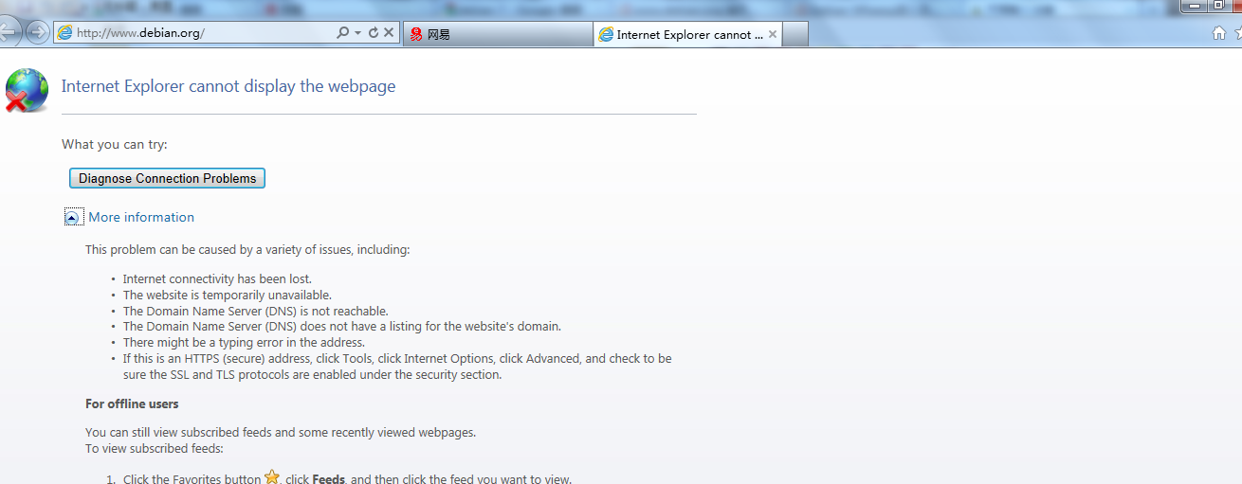This screenshot has height=484, width=1242.
Task: Click the Forward navigation arrow
Action: 37,32
